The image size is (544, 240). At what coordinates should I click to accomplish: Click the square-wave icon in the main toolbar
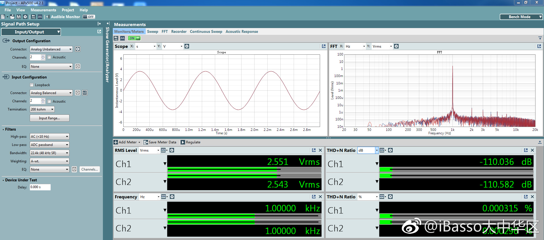coord(40,17)
